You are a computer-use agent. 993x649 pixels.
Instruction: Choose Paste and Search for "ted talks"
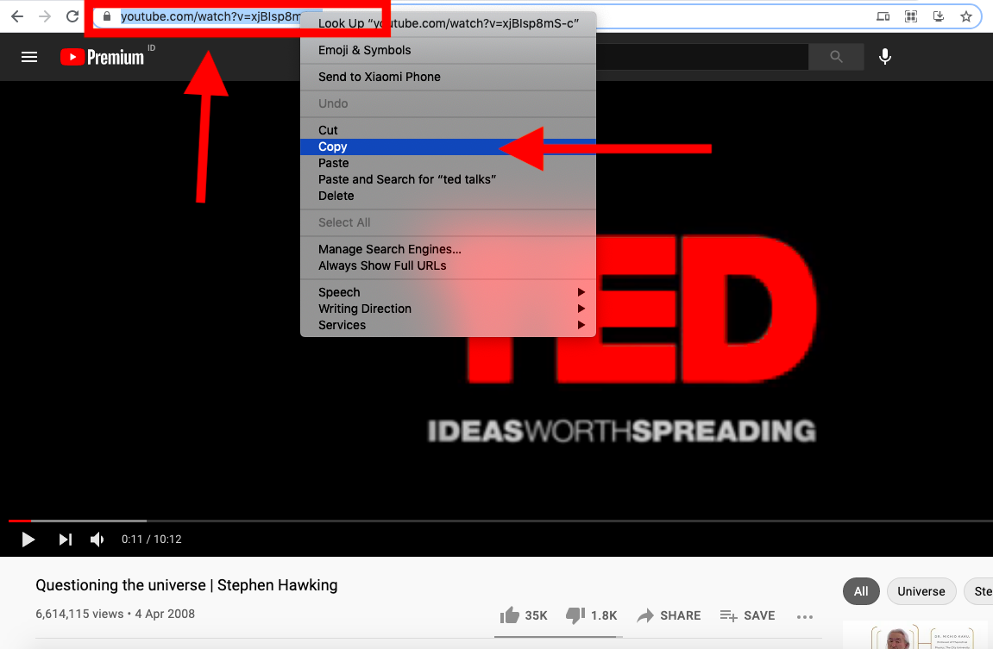point(449,179)
